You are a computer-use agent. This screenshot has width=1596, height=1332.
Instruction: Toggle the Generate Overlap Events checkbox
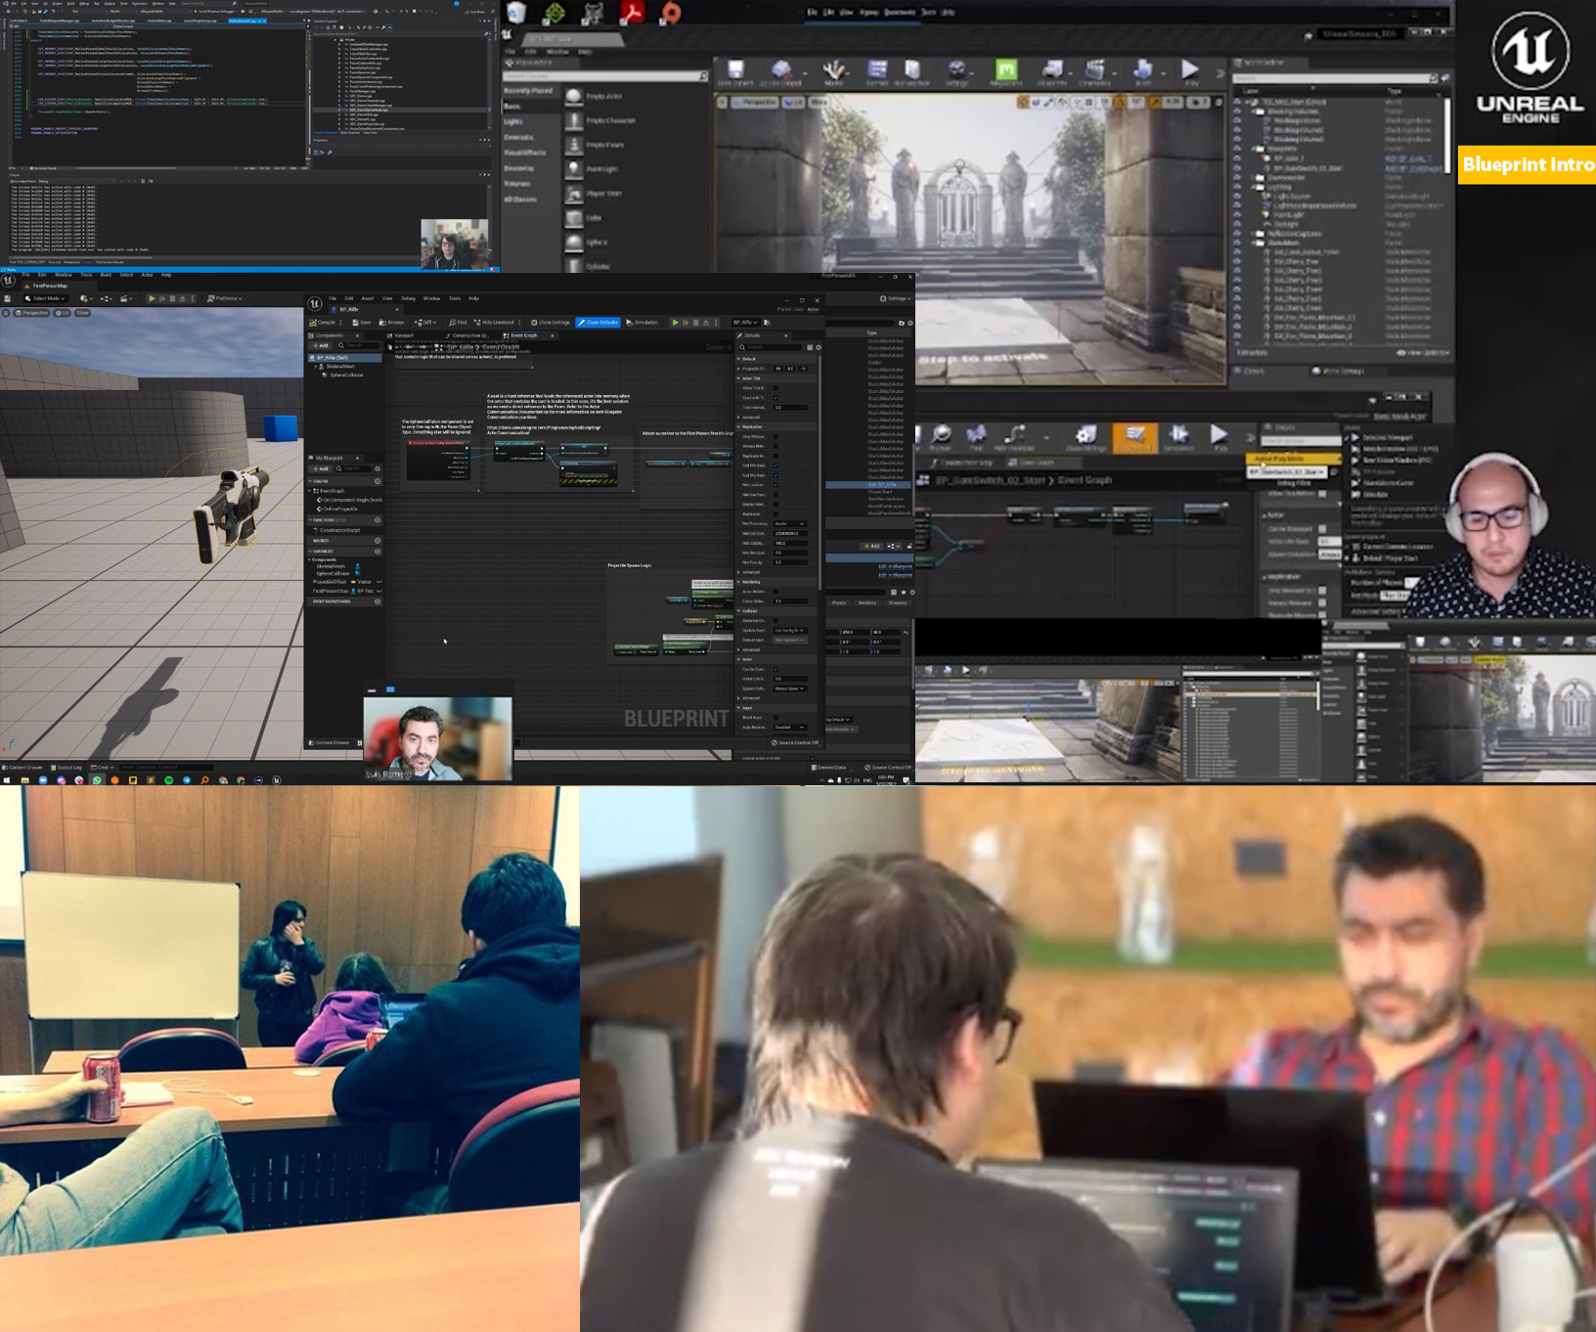[776, 621]
